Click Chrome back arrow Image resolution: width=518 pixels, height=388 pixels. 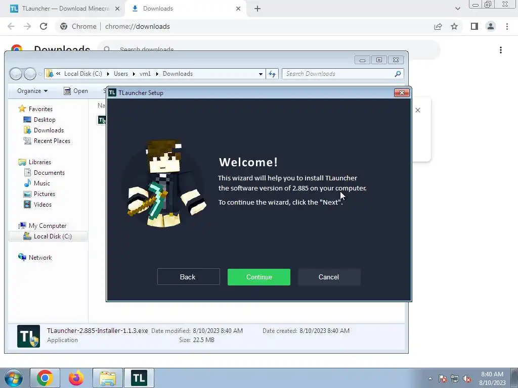(x=11, y=26)
